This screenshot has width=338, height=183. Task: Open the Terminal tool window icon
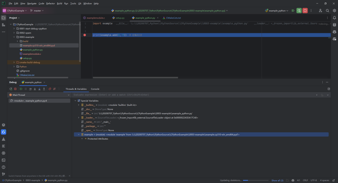click(x=3, y=160)
